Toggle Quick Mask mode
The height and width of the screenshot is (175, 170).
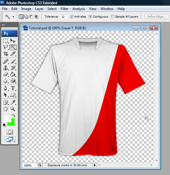point(10,132)
